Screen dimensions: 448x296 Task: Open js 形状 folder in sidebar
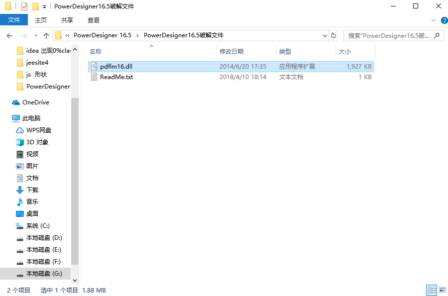(32, 75)
